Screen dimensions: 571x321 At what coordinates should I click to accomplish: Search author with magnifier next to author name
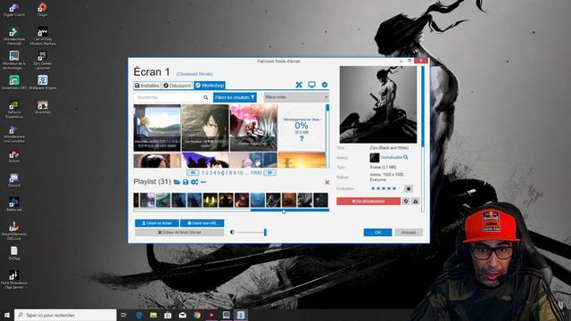coord(406,157)
